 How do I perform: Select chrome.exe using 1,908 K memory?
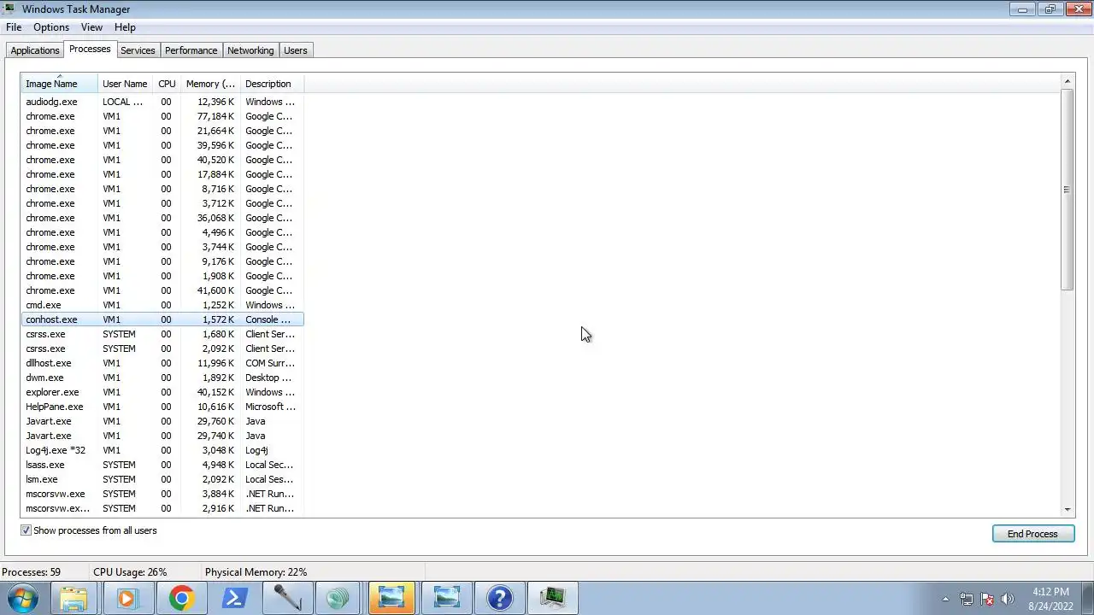(x=162, y=276)
